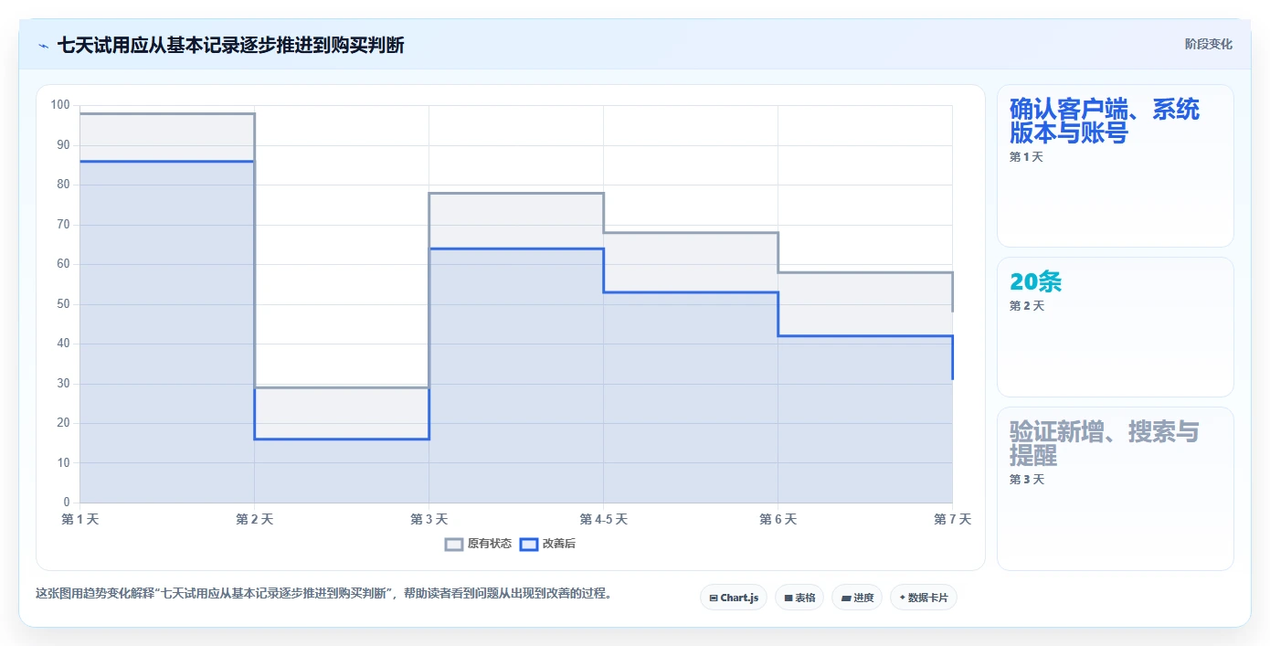Click the 表格 tag icon
The width and height of the screenshot is (1270, 646).
pyautogui.click(x=788, y=598)
